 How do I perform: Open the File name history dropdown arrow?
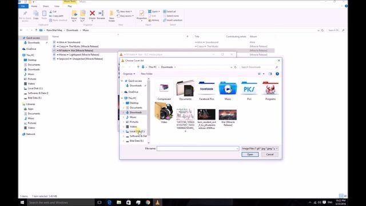(237, 149)
